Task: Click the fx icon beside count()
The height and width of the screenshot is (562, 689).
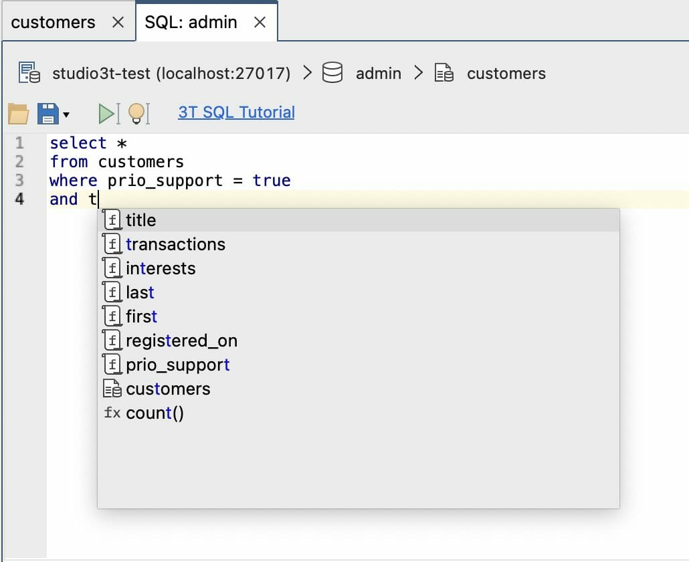Action: pos(112,413)
